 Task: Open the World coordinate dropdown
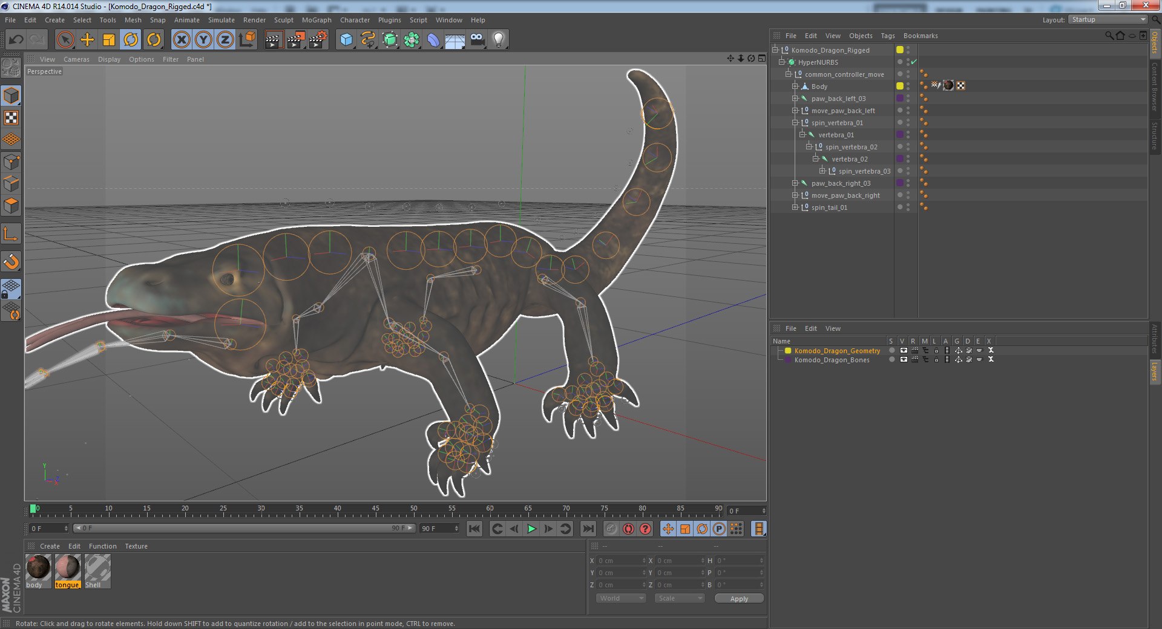click(x=621, y=598)
